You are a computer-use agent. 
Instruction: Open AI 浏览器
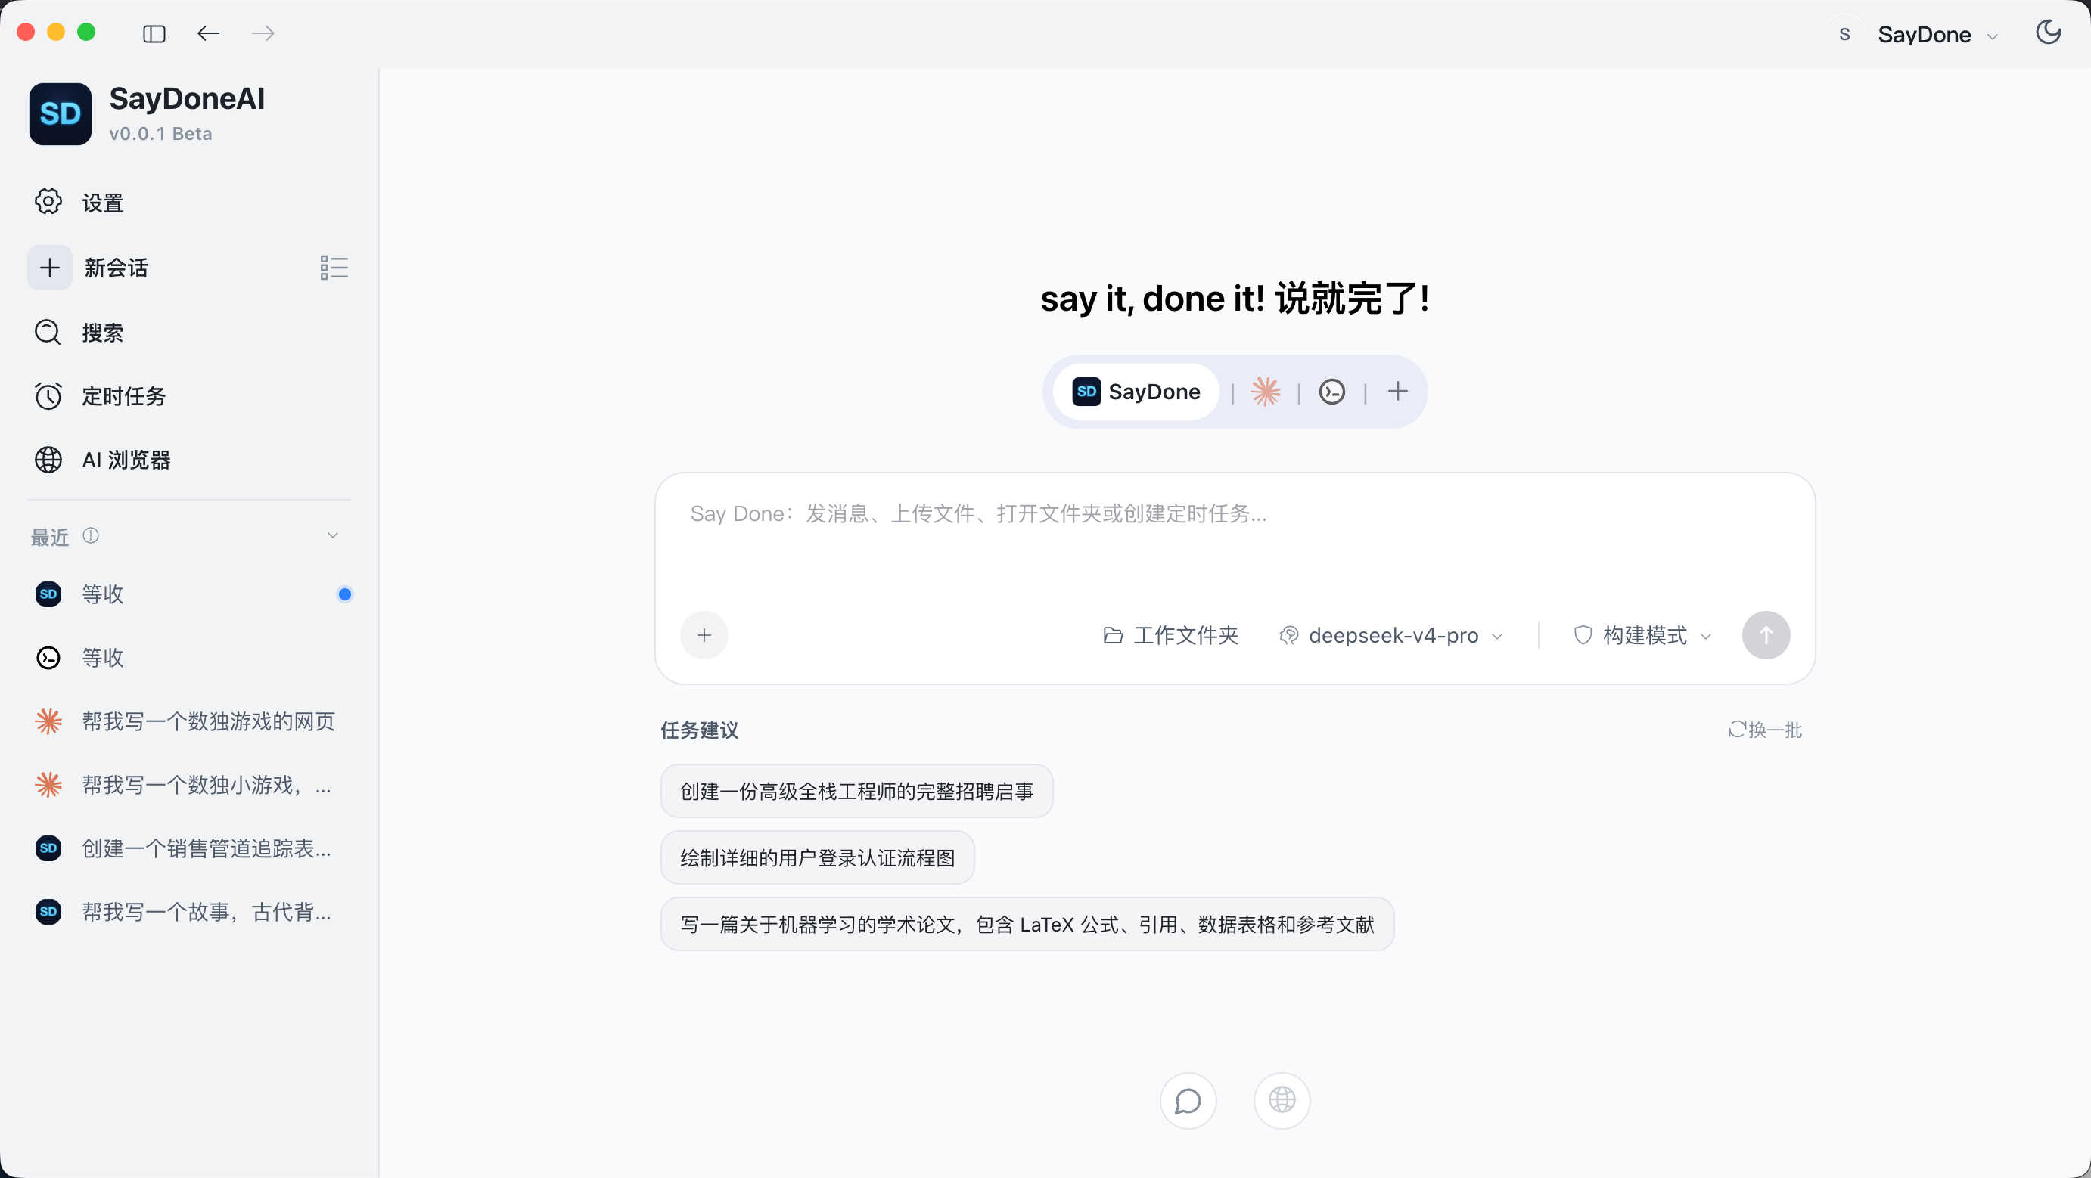point(188,460)
